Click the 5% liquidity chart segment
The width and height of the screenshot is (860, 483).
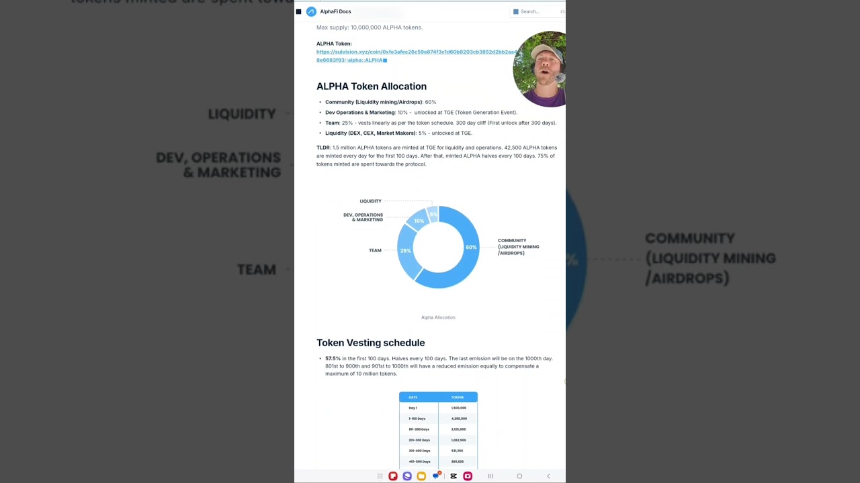tap(433, 213)
